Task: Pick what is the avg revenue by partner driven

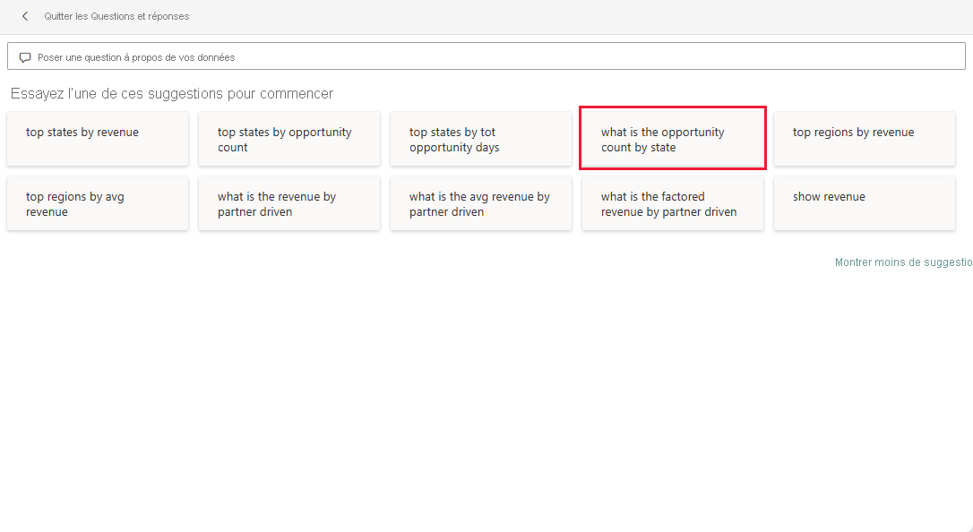Action: pos(481,203)
